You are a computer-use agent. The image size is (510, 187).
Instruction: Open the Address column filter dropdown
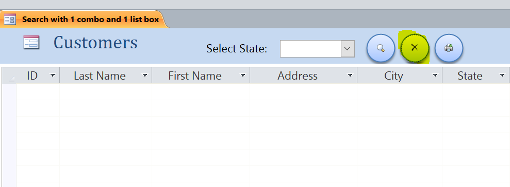pyautogui.click(x=350, y=76)
